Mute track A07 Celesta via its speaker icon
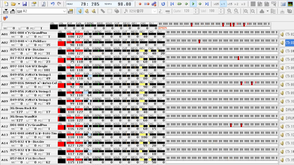 tap(282, 85)
